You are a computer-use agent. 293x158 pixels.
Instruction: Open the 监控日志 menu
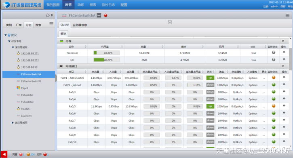coord(108,5)
